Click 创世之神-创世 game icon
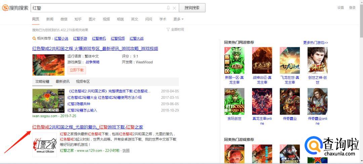Viewport: 363px width, 164px height. pos(317,60)
